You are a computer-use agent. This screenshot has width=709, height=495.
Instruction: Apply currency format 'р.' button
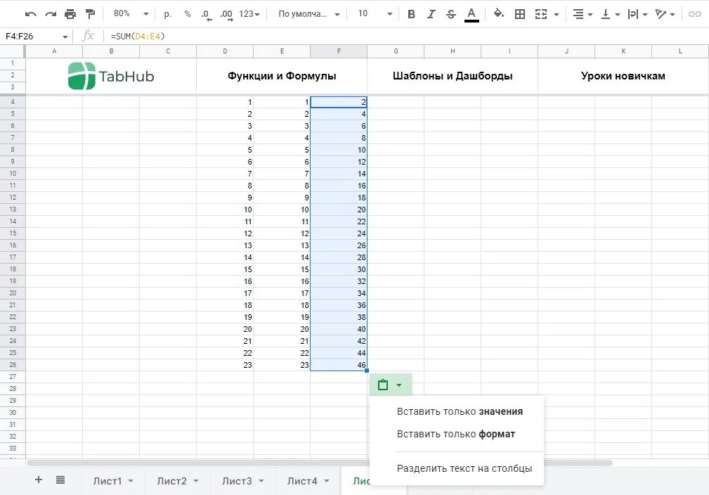click(168, 14)
